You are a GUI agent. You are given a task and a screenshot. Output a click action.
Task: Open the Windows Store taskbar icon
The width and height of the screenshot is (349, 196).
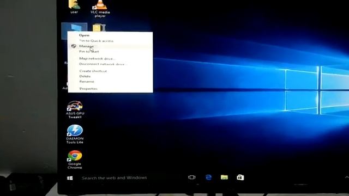(240, 177)
